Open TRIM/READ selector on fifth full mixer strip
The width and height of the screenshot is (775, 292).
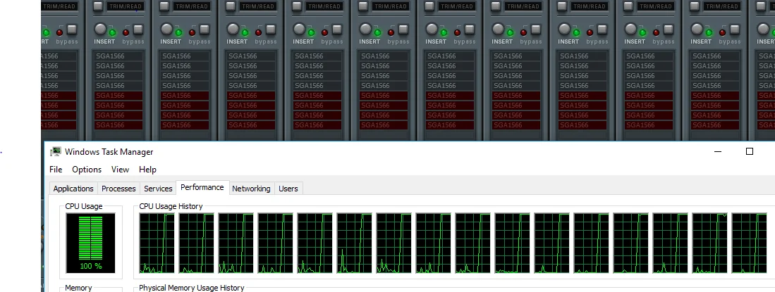(391, 6)
